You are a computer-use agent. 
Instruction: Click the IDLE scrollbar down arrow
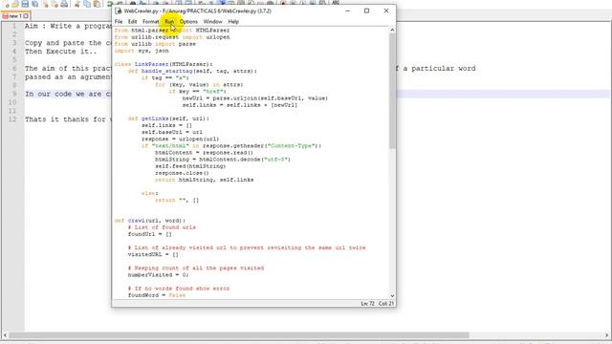pyautogui.click(x=392, y=296)
